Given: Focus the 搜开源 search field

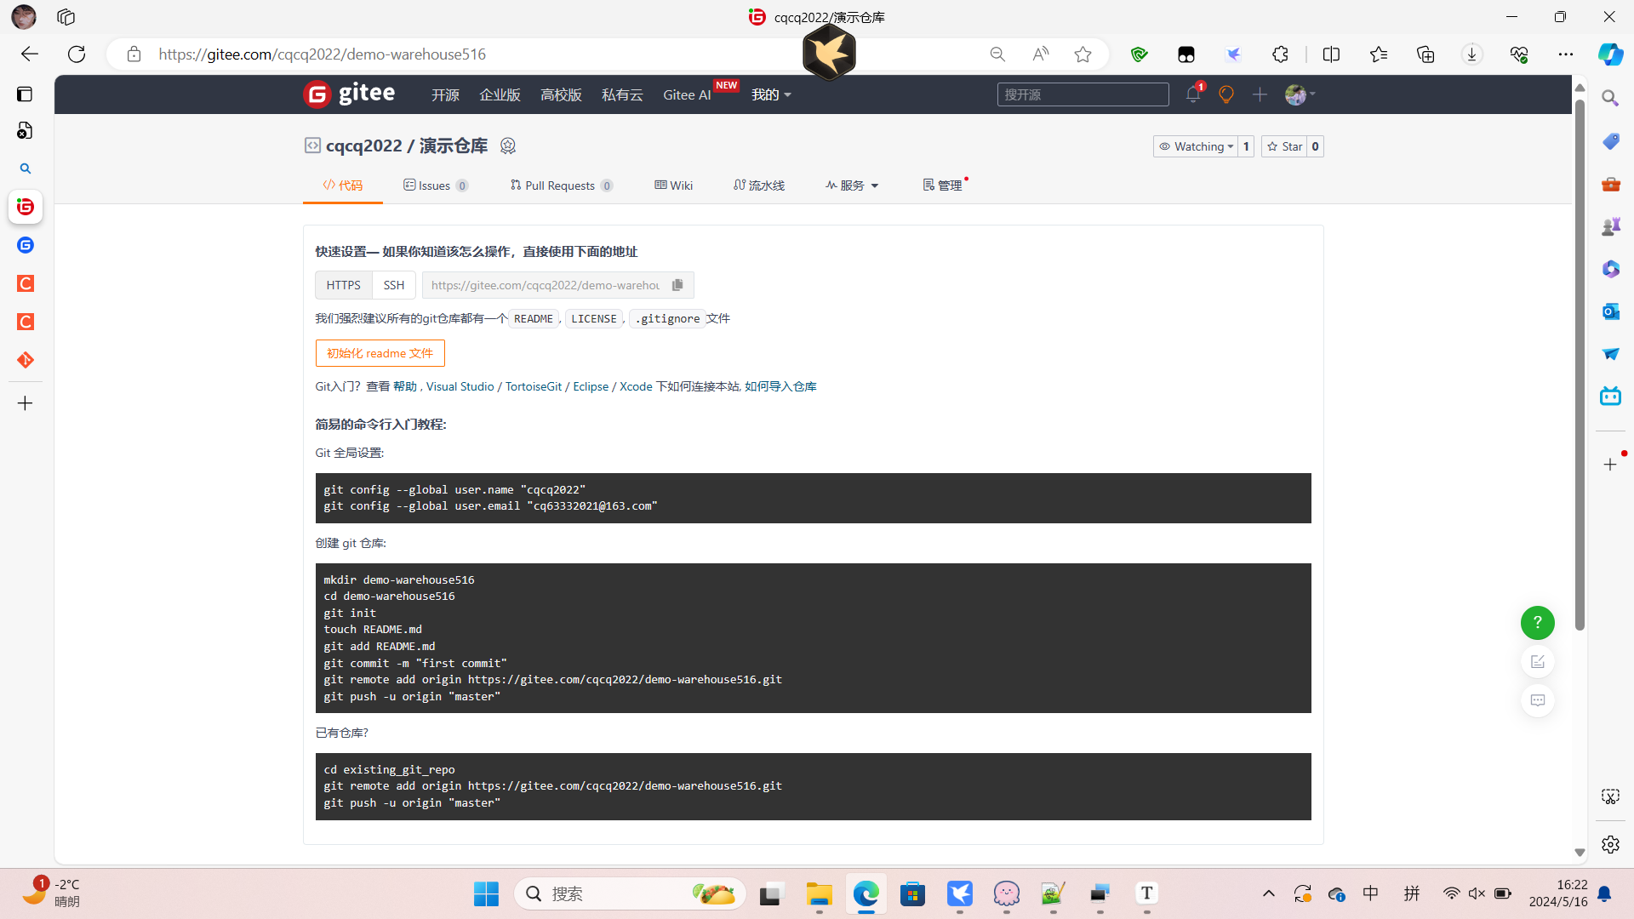Looking at the screenshot, I should [x=1082, y=94].
